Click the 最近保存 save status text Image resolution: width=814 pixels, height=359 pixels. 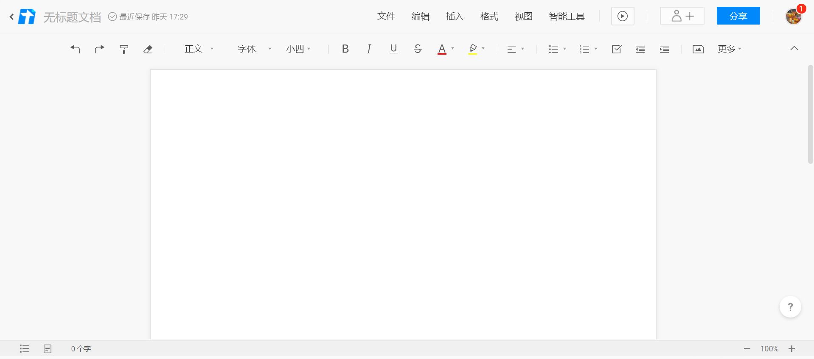[x=154, y=17]
